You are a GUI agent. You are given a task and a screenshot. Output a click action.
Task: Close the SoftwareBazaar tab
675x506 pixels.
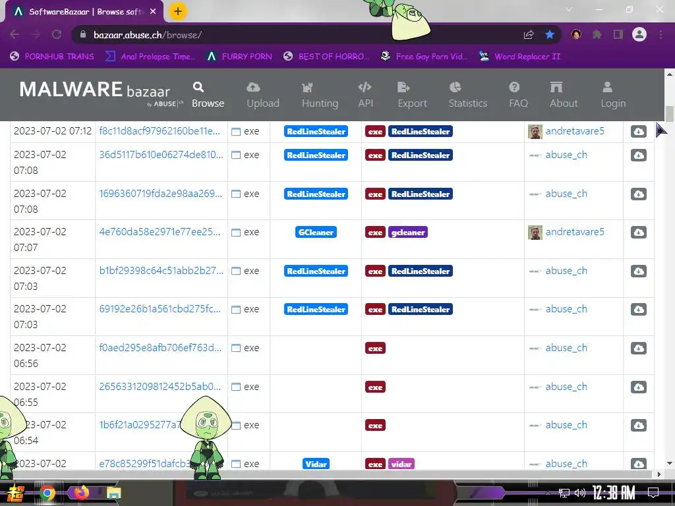coord(153,12)
